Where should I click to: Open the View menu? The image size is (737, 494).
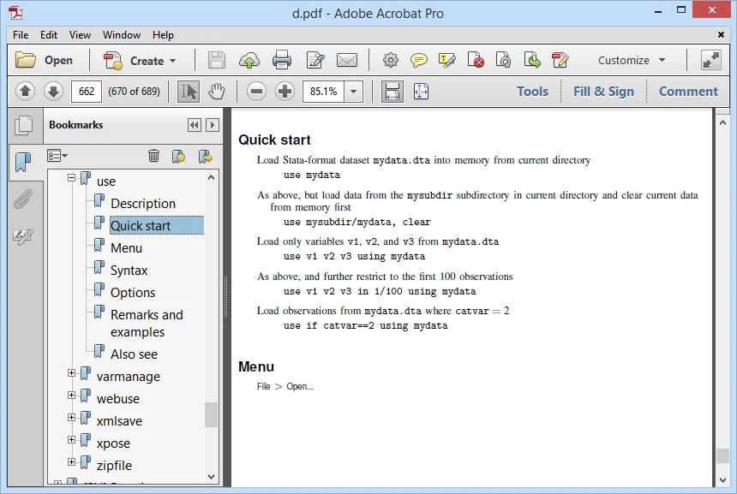tap(80, 35)
